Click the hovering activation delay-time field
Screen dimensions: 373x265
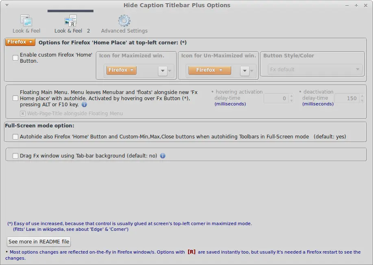point(276,99)
